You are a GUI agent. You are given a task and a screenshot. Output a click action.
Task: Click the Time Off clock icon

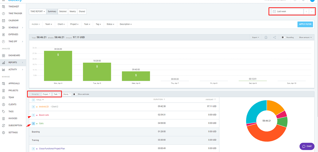tap(3, 41)
